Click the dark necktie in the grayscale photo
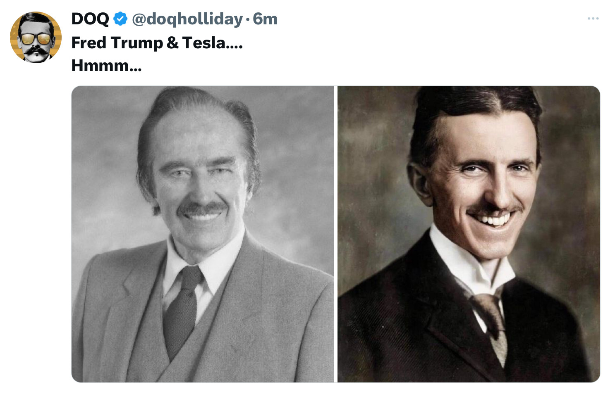 tap(182, 310)
